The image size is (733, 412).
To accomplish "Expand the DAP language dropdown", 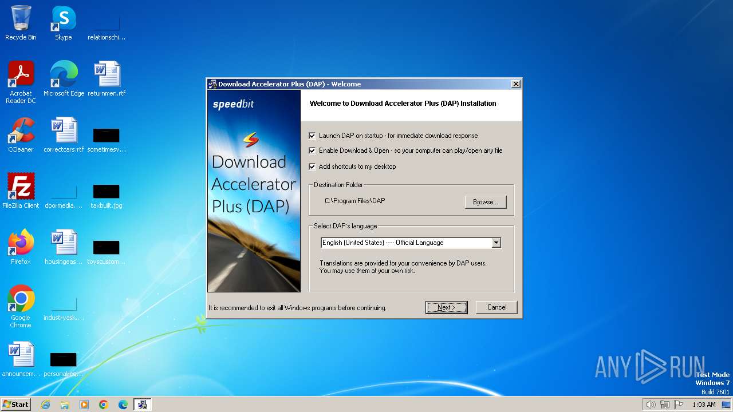I will pyautogui.click(x=496, y=243).
